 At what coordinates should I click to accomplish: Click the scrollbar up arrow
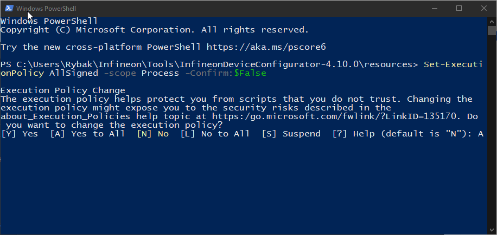click(x=492, y=22)
